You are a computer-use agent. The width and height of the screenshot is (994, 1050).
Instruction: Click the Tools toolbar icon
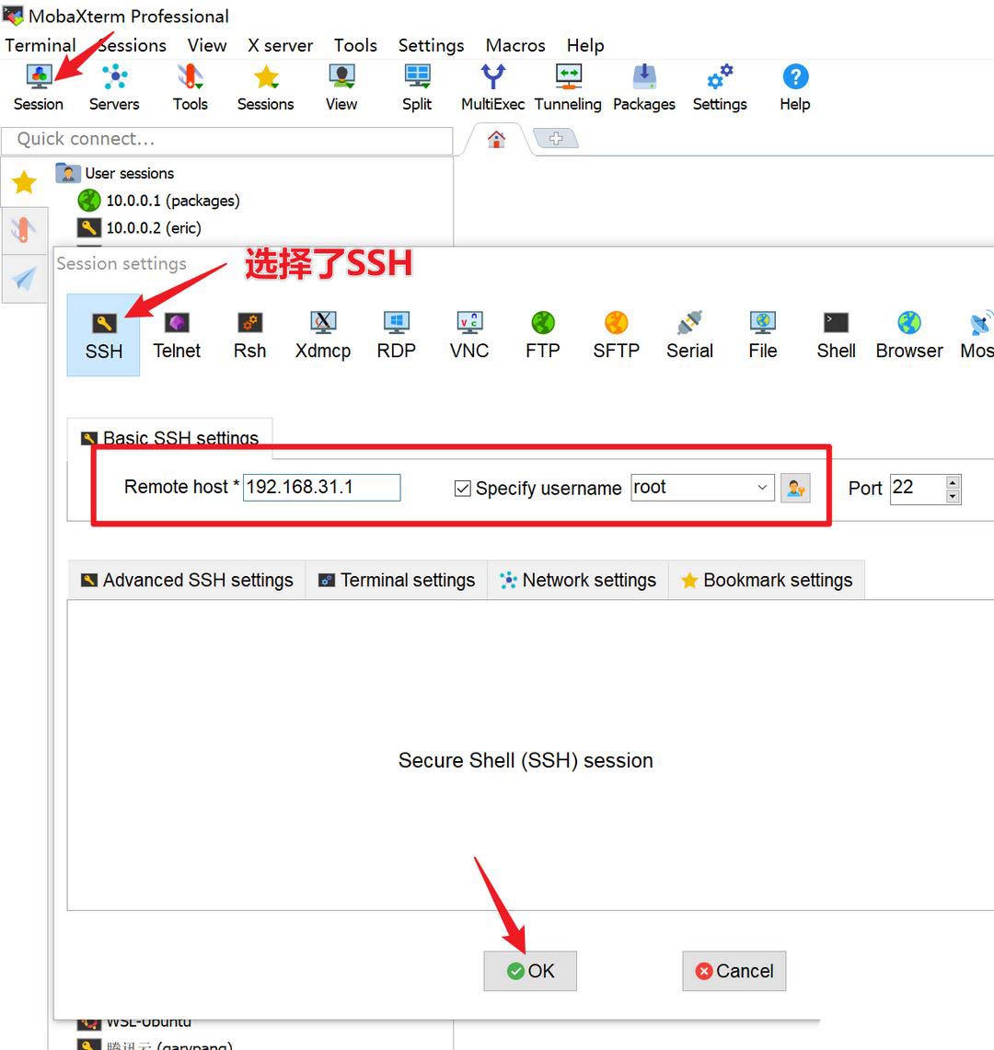pos(191,87)
